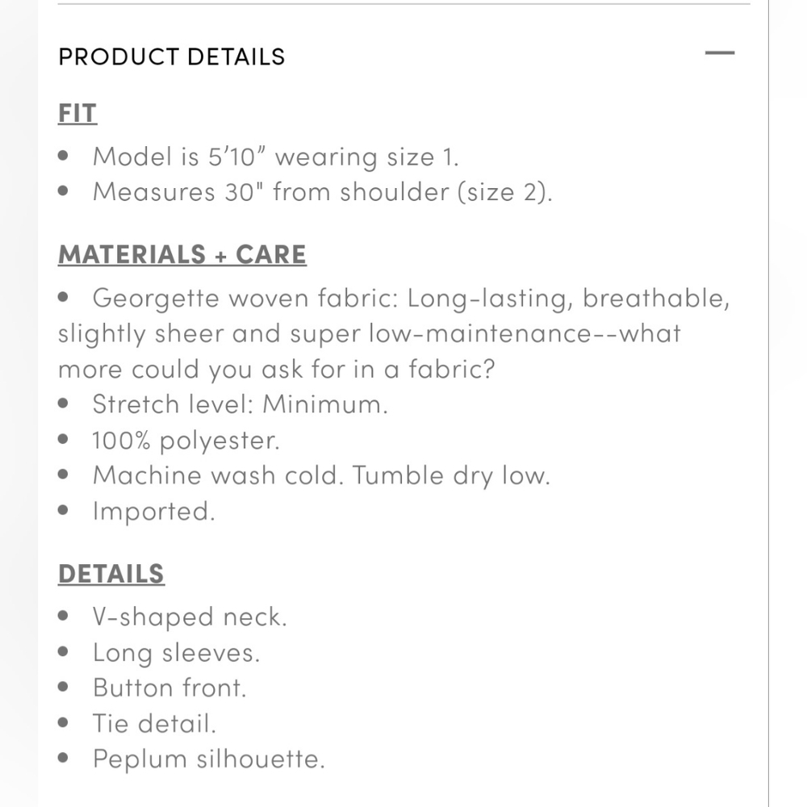Select the FIT underlined heading
The width and height of the screenshot is (807, 807).
[x=77, y=113]
